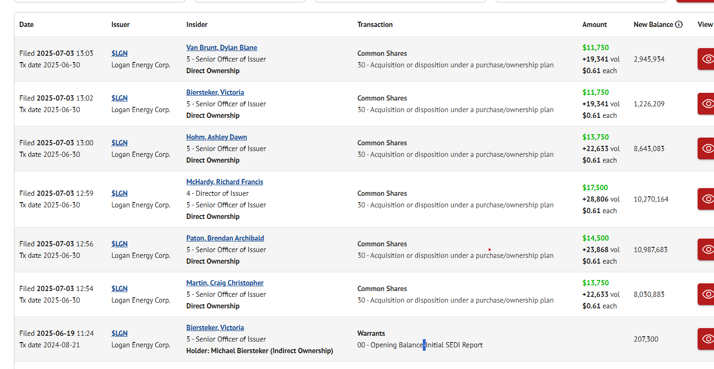Open the eye icon in Hohm, Ashley Dawn's row
This screenshot has width=714, height=369.
pyautogui.click(x=706, y=149)
